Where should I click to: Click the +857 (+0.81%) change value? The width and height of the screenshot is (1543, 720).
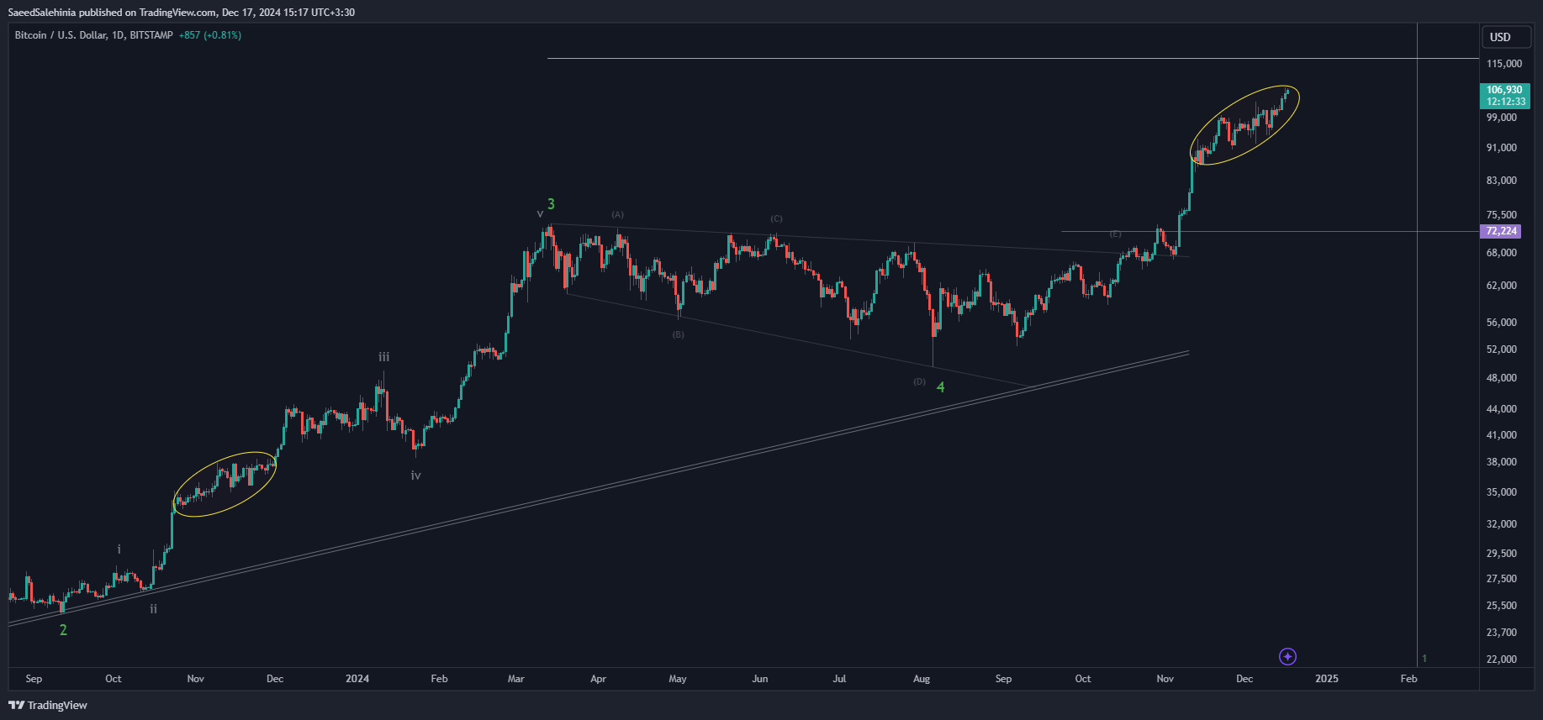tap(210, 35)
